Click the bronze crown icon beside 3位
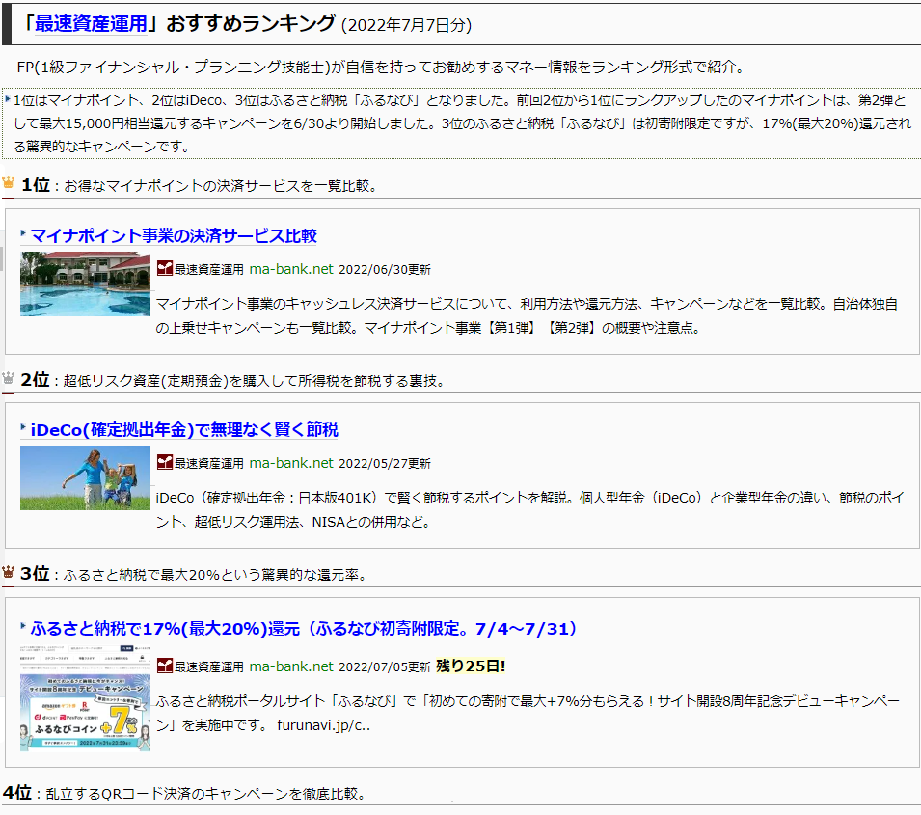 click(x=8, y=571)
